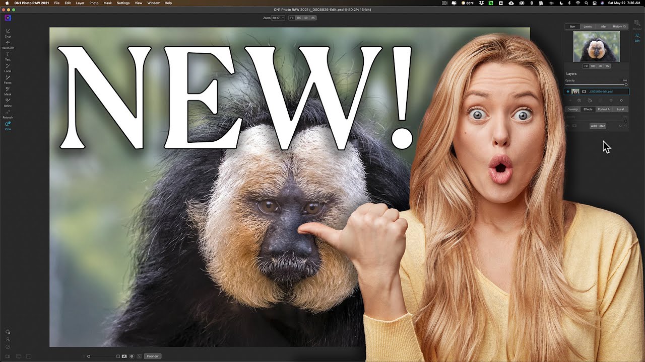Open the Edit menu
645x362 pixels.
pos(68,3)
